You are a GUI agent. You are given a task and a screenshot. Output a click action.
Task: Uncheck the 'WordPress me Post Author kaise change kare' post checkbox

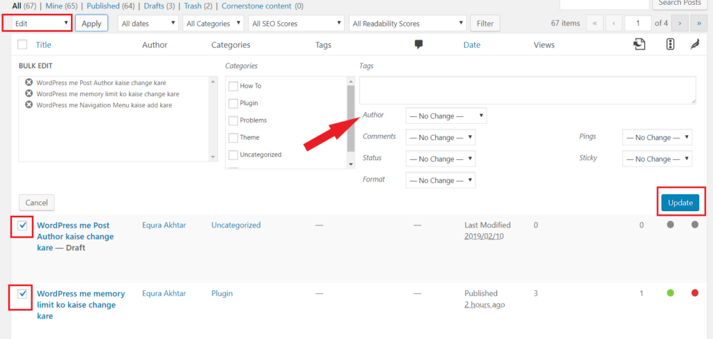point(22,226)
